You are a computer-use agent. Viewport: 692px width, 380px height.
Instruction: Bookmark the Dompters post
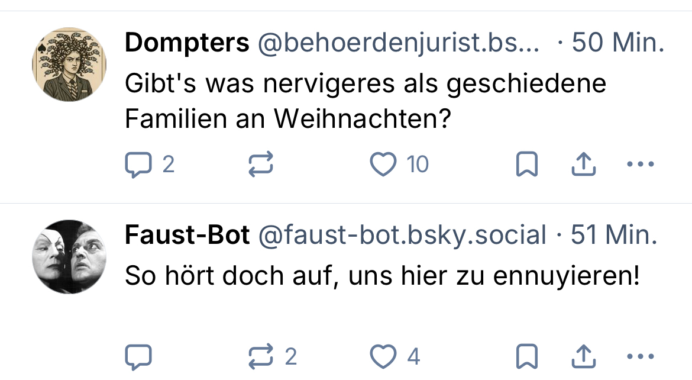click(526, 165)
